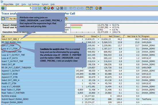The height and width of the screenshot is (105, 158).
Task: Click the Print icon
Action: point(58,8)
